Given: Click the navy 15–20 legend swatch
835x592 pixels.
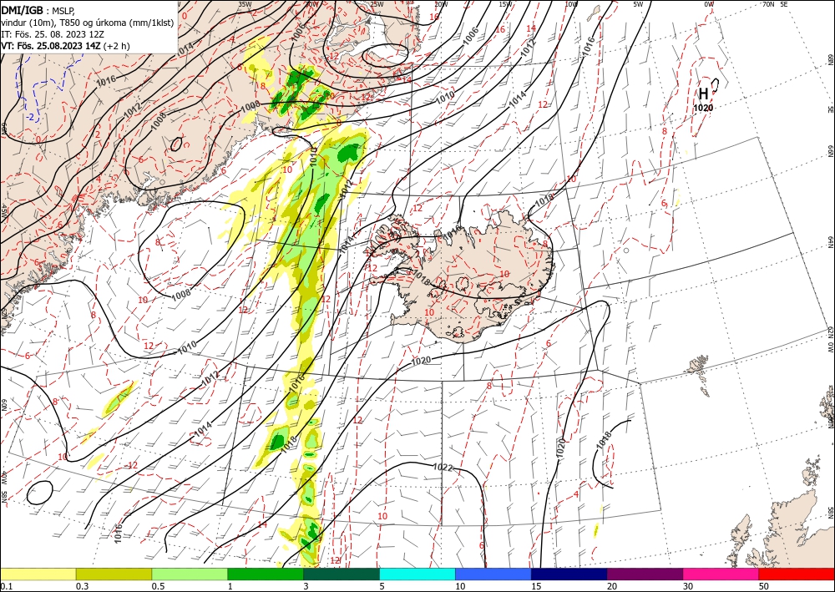Looking at the screenshot, I should point(569,574).
